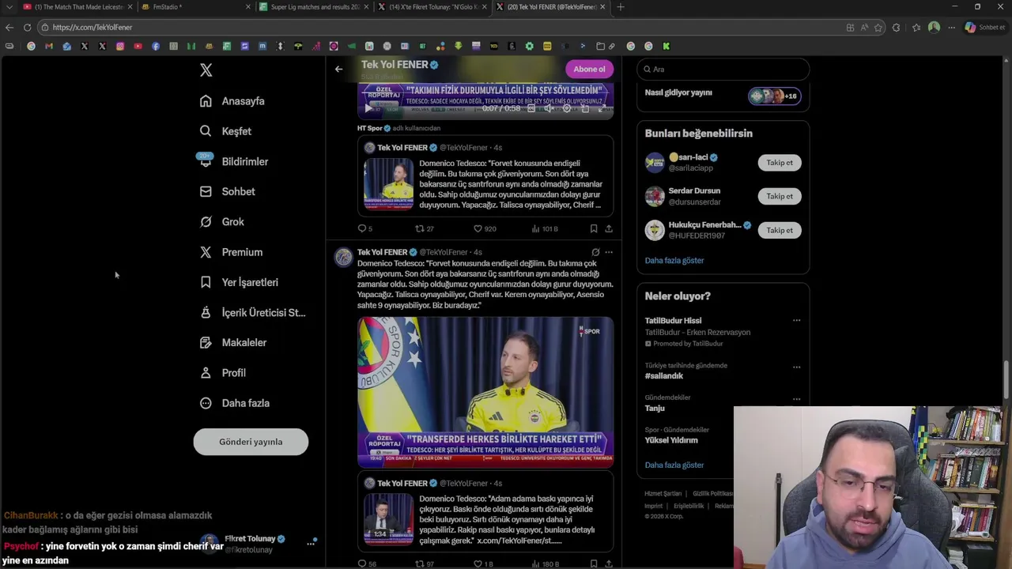The width and height of the screenshot is (1012, 569).
Task: Open more options for Tanju trend
Action: tap(796, 398)
